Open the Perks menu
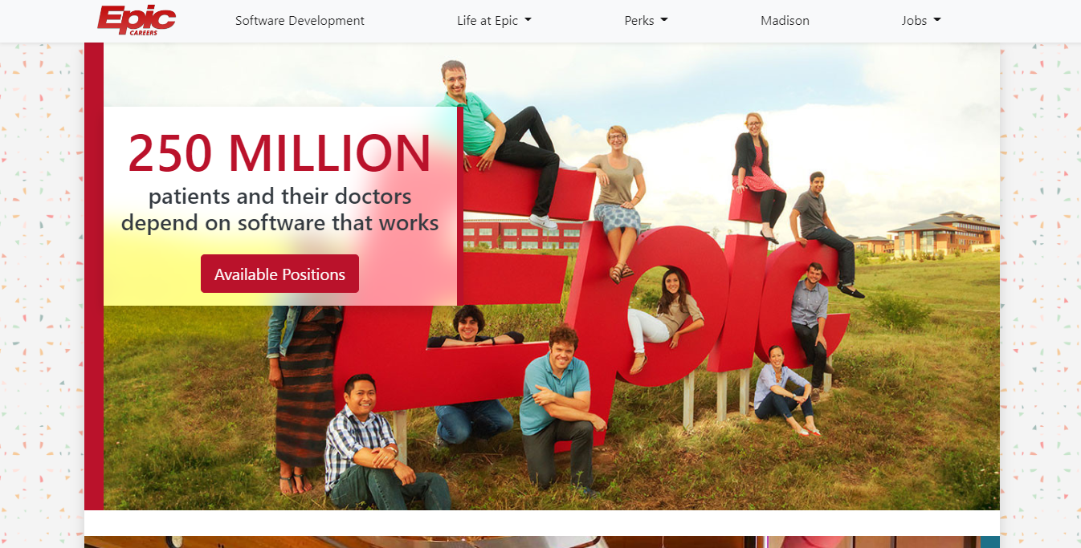Image resolution: width=1081 pixels, height=548 pixels. click(x=646, y=21)
